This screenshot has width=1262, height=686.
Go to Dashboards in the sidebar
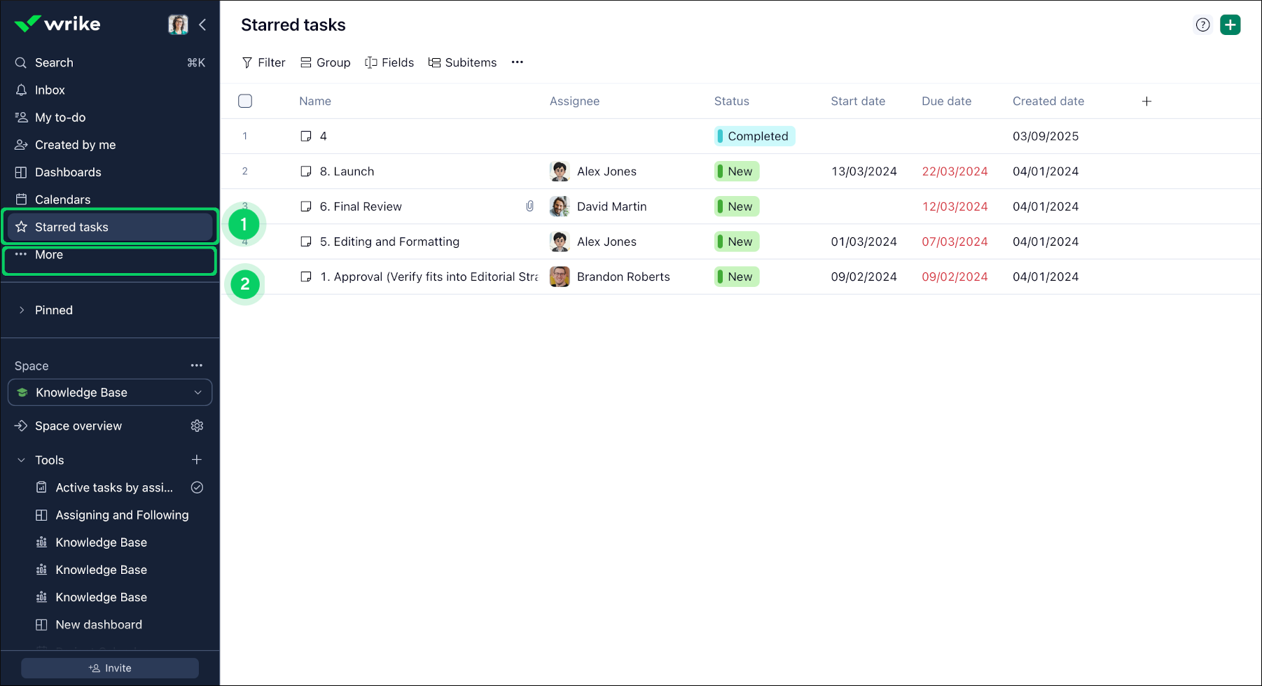(x=68, y=172)
